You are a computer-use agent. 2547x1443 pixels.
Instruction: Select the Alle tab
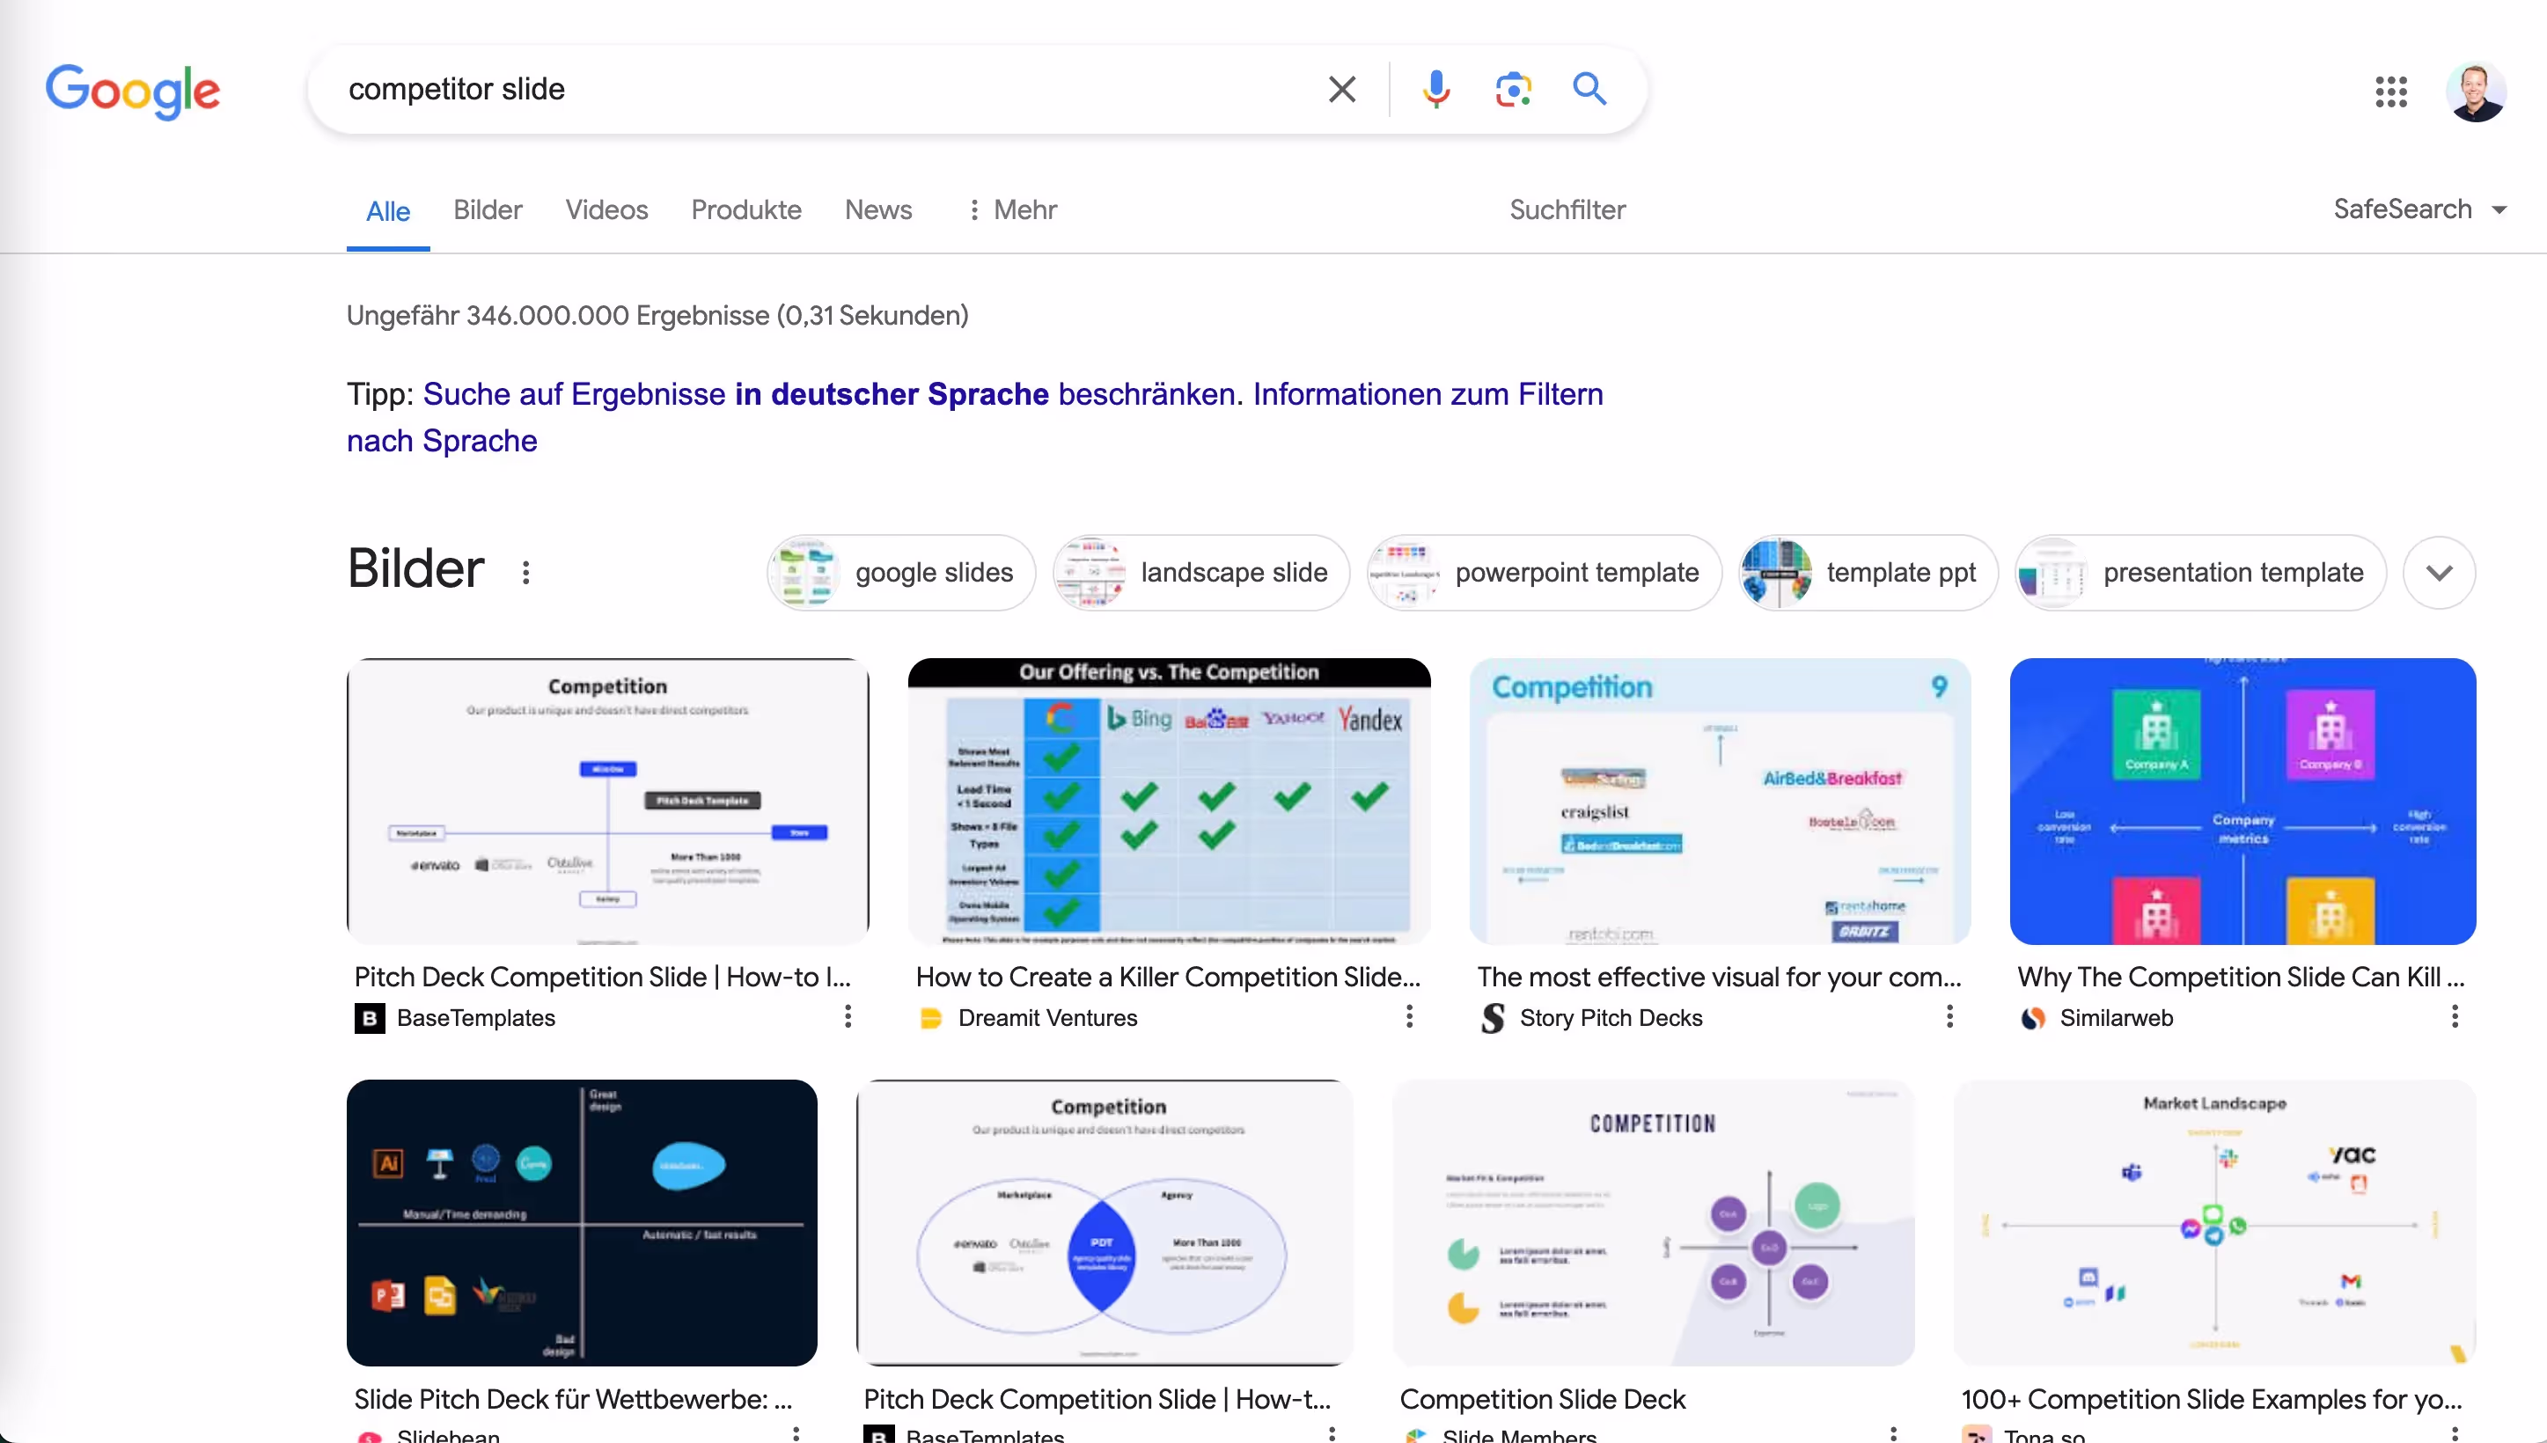click(x=388, y=211)
